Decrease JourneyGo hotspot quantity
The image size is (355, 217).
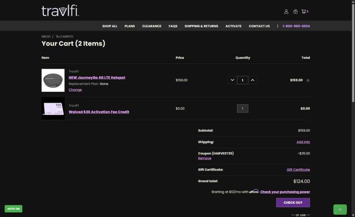tap(232, 80)
